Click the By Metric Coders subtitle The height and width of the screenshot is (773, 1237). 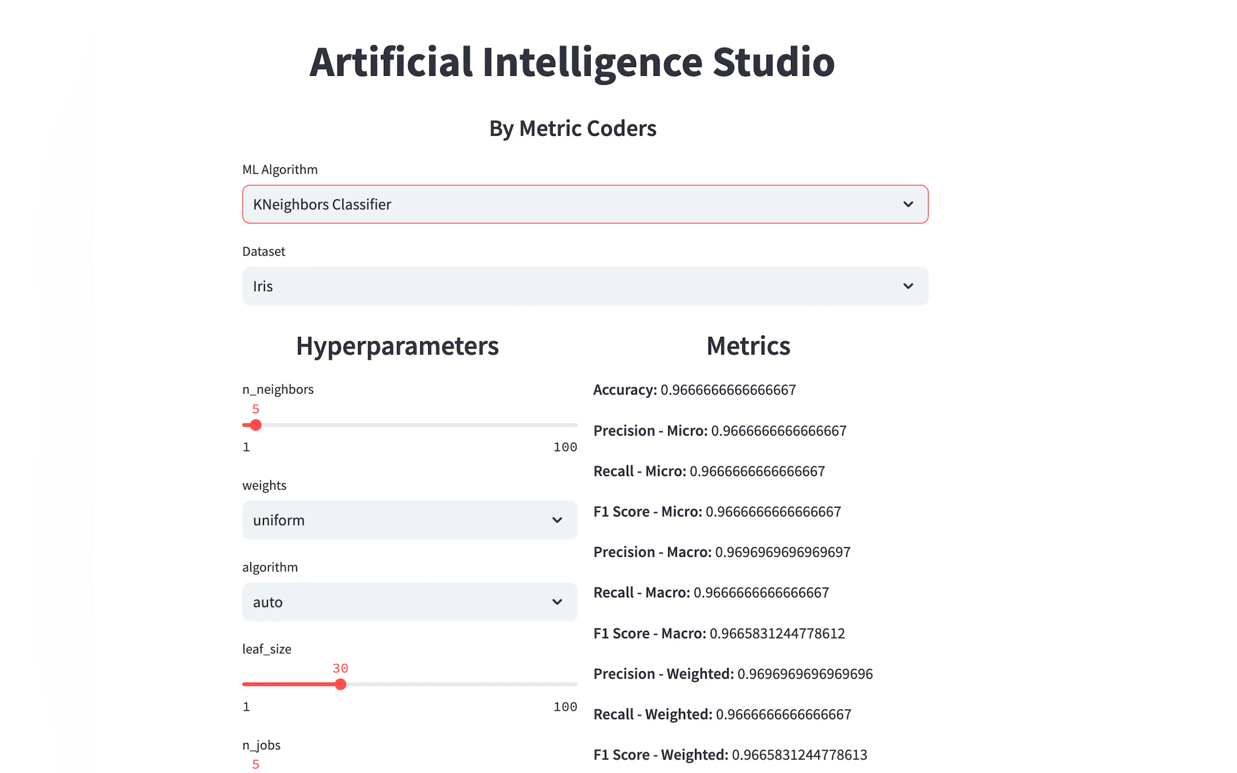[572, 129]
